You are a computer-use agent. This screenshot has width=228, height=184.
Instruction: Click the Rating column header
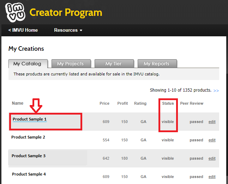(x=140, y=103)
